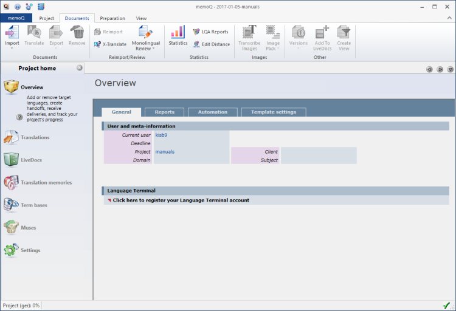Open LQA Reports
The width and height of the screenshot is (456, 311).
(210, 32)
